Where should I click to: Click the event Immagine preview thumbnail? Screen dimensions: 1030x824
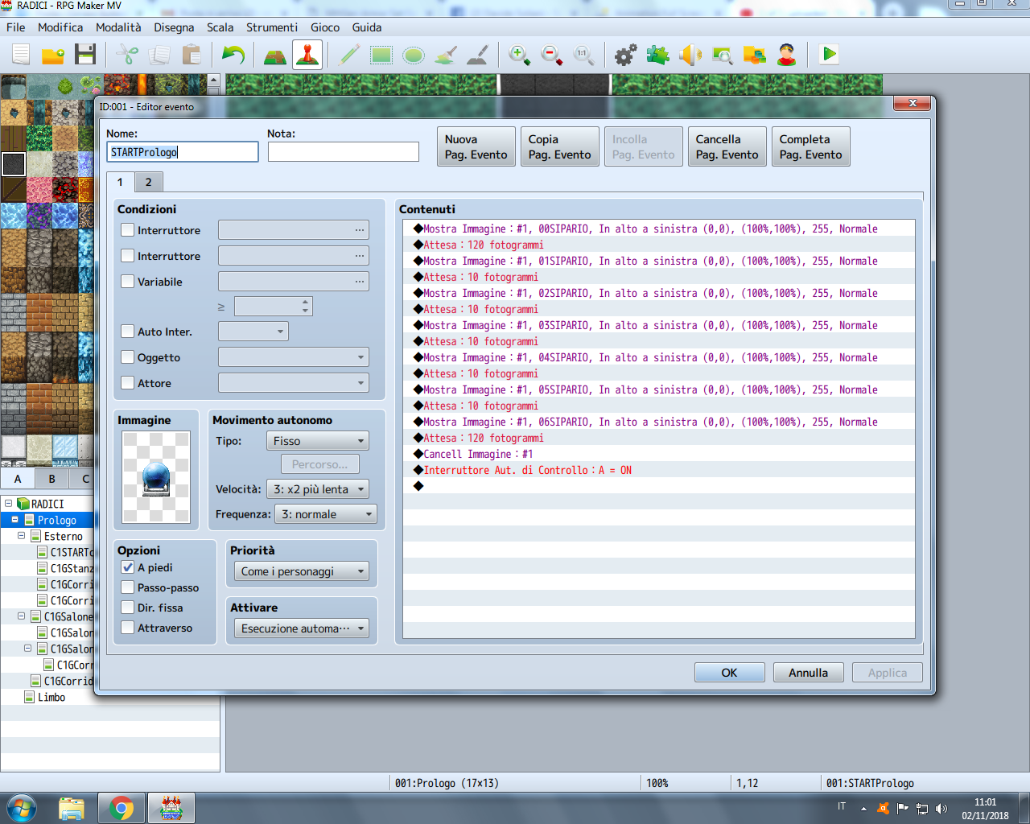click(156, 477)
